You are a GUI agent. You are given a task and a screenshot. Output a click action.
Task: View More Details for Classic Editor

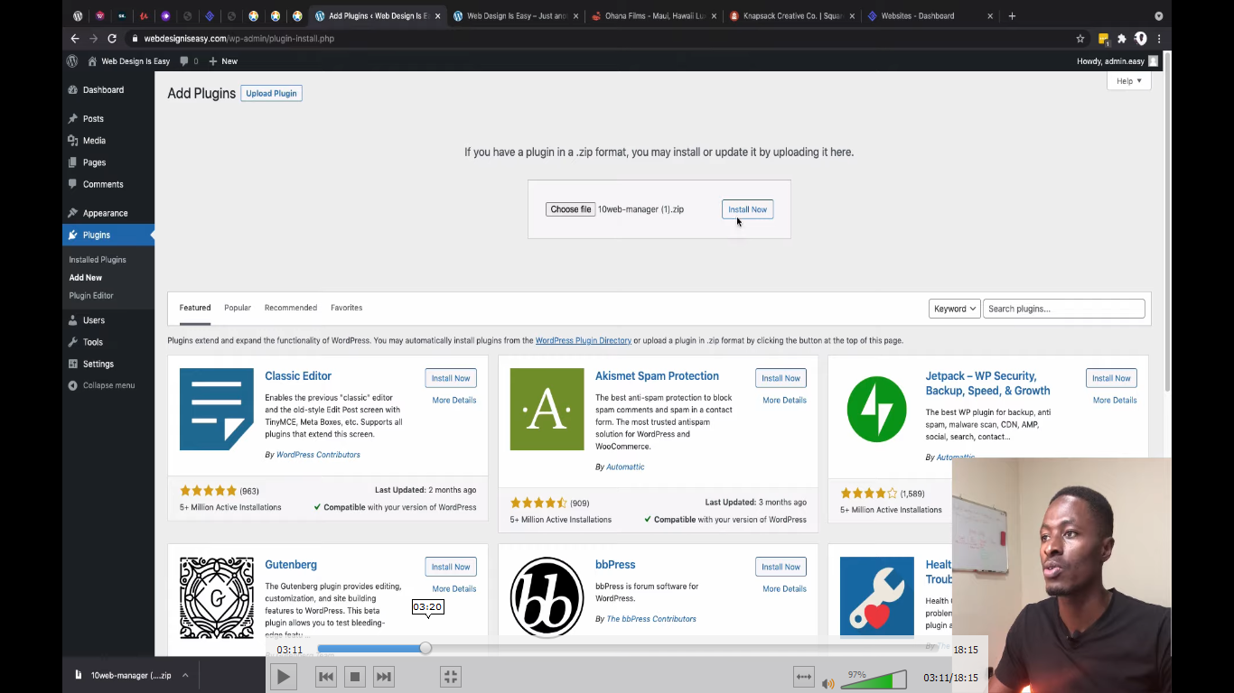[454, 400]
